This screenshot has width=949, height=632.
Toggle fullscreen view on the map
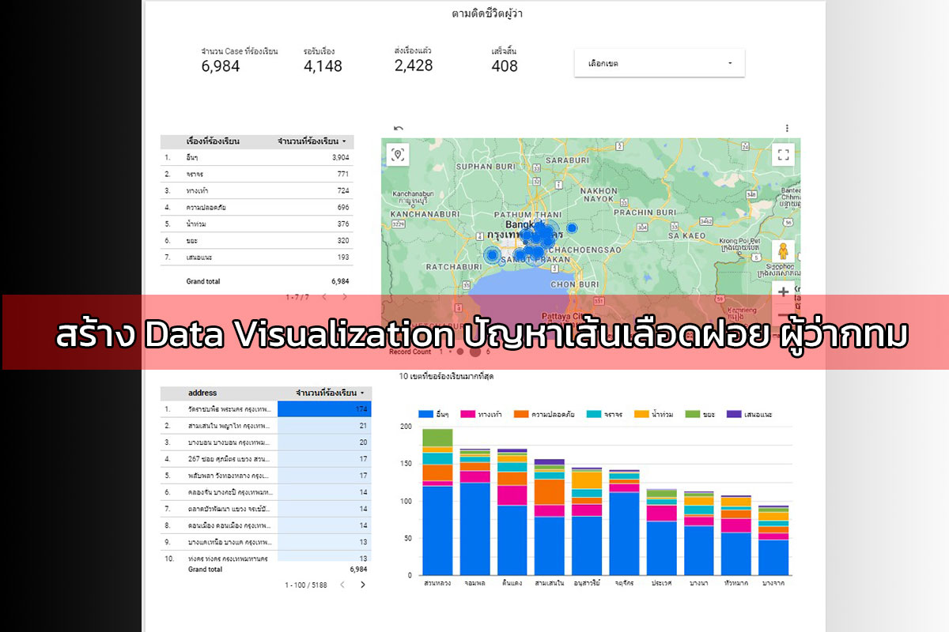click(x=783, y=154)
